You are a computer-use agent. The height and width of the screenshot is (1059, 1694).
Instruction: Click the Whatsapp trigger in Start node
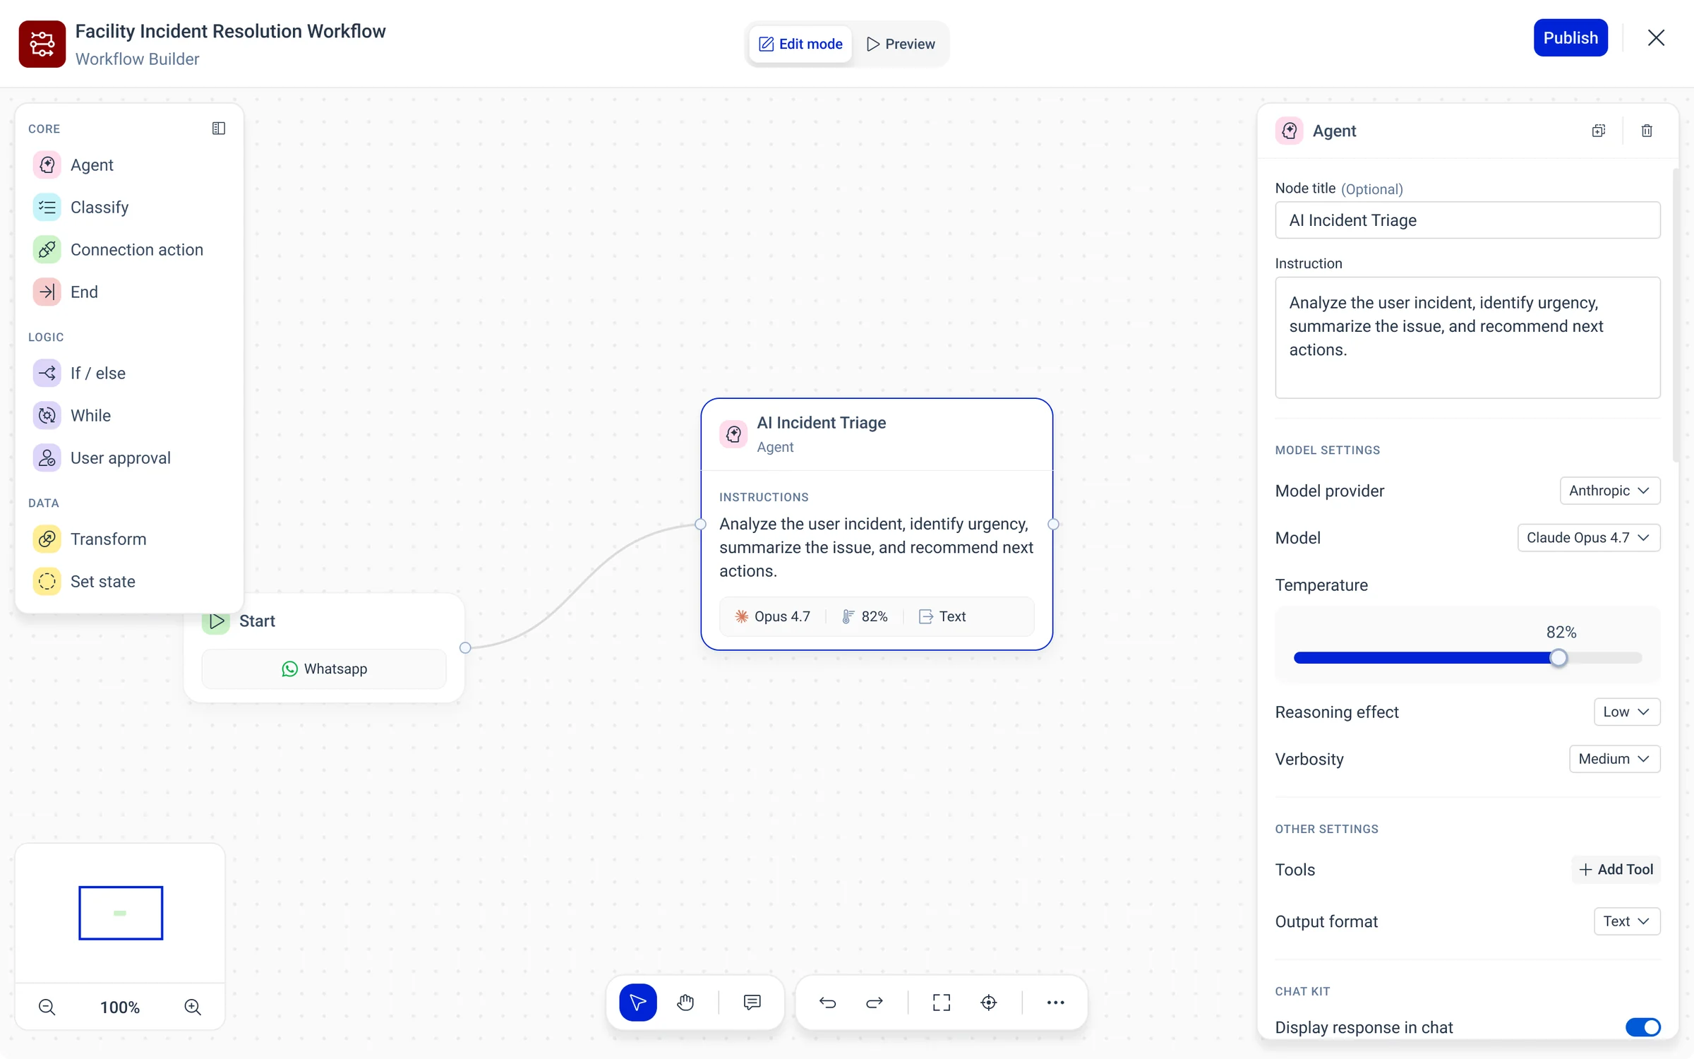coord(324,669)
